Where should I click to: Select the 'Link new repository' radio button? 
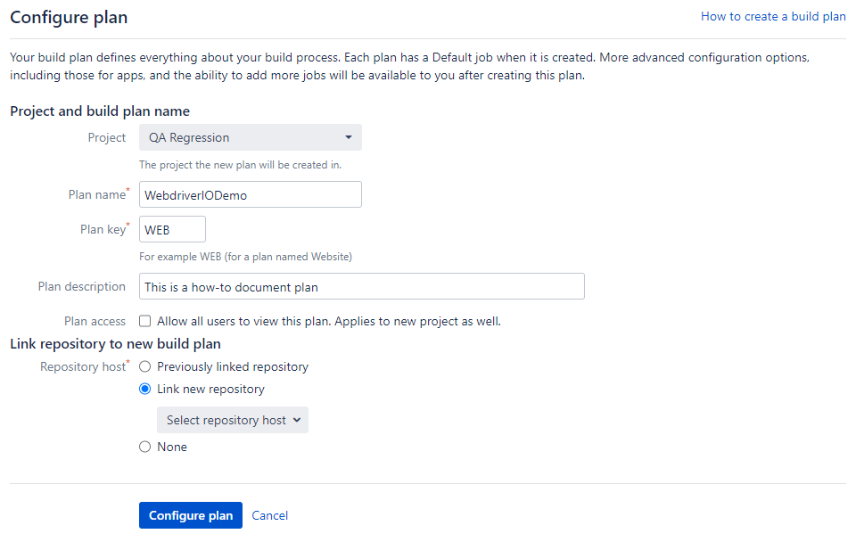145,389
